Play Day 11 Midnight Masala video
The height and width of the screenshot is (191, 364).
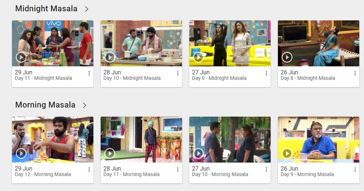point(21,57)
